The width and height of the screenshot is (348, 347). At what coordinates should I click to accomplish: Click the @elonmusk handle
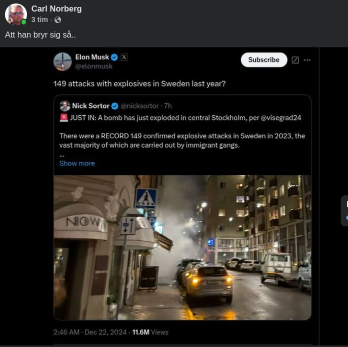pyautogui.click(x=93, y=66)
